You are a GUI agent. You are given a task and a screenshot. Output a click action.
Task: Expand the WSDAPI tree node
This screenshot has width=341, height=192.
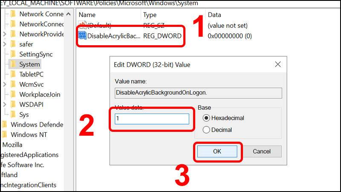click(x=5, y=104)
